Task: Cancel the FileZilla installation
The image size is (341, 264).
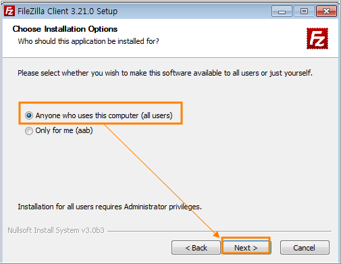Action: point(305,248)
